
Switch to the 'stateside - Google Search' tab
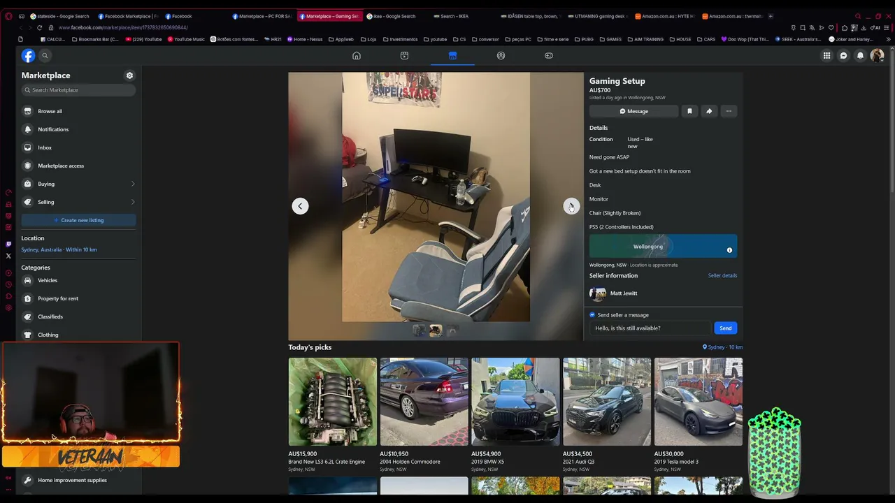(60, 16)
